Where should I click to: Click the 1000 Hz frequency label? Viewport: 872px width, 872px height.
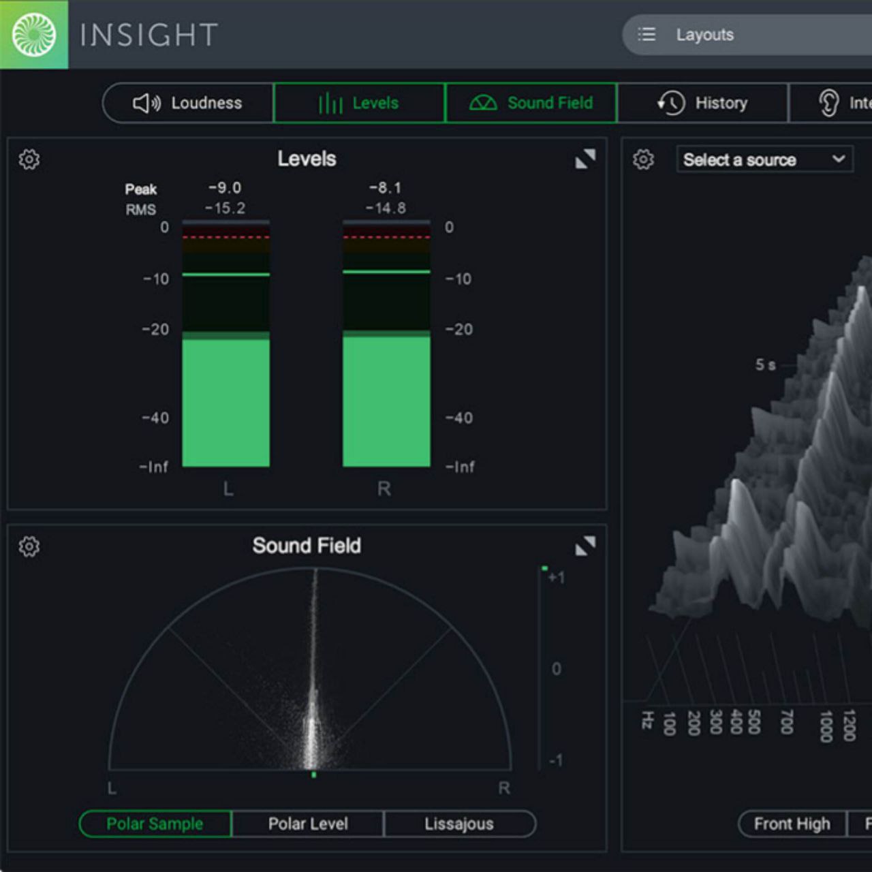coord(826,726)
